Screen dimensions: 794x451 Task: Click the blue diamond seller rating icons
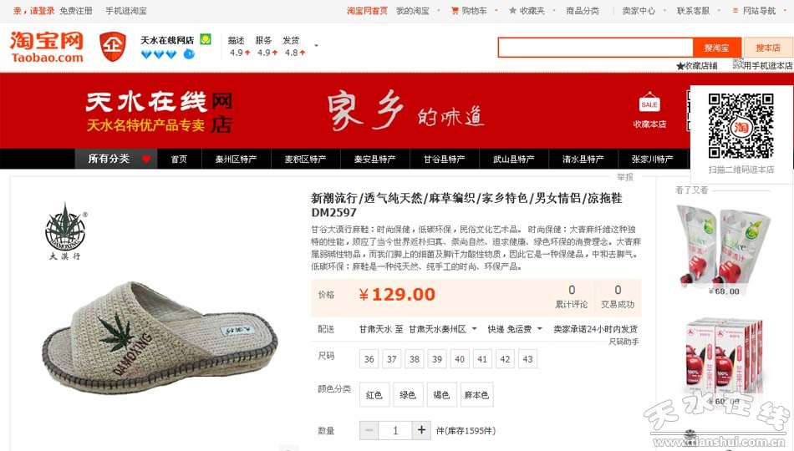(159, 54)
